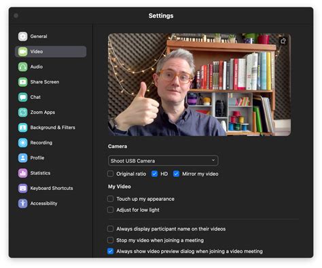The width and height of the screenshot is (322, 268).
Task: Open Keyboard Shortcuts settings
Action: 52,188
